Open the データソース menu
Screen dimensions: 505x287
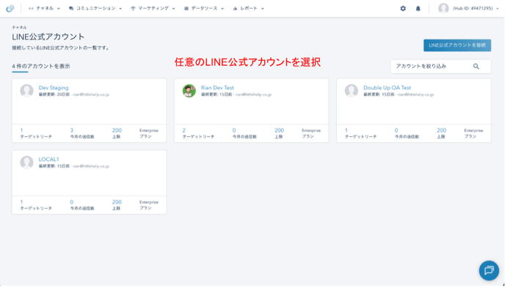point(204,9)
